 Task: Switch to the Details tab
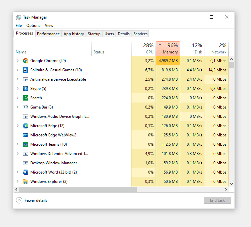click(x=124, y=34)
